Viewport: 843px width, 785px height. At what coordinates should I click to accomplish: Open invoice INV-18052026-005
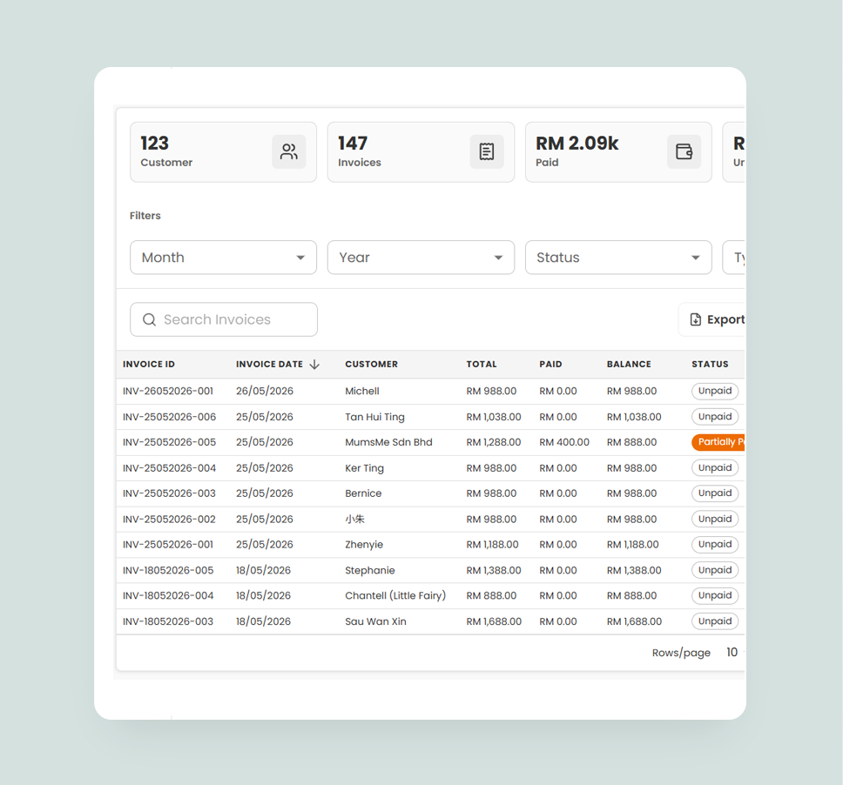[x=168, y=570]
